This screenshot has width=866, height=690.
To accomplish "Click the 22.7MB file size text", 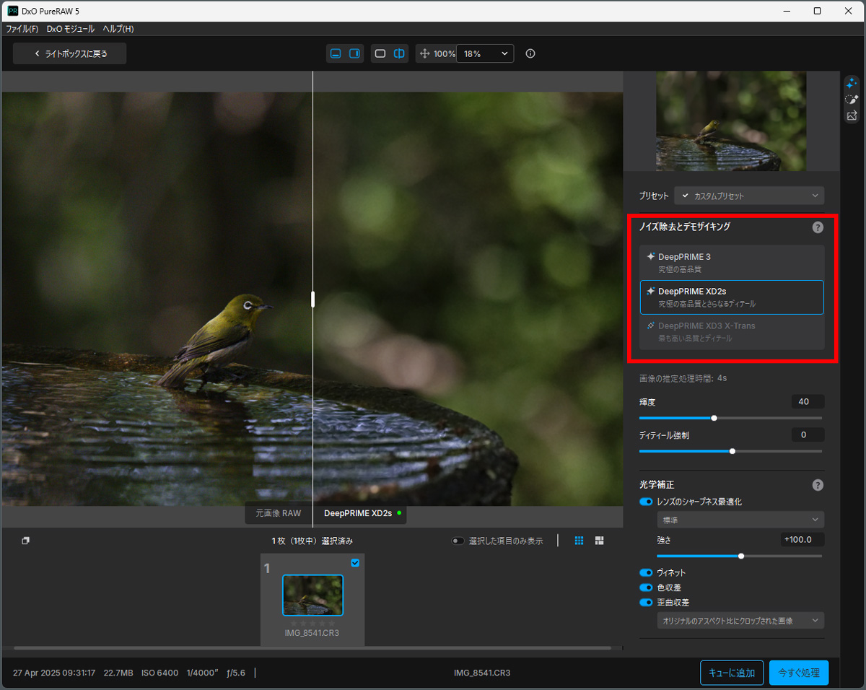I will (x=118, y=673).
